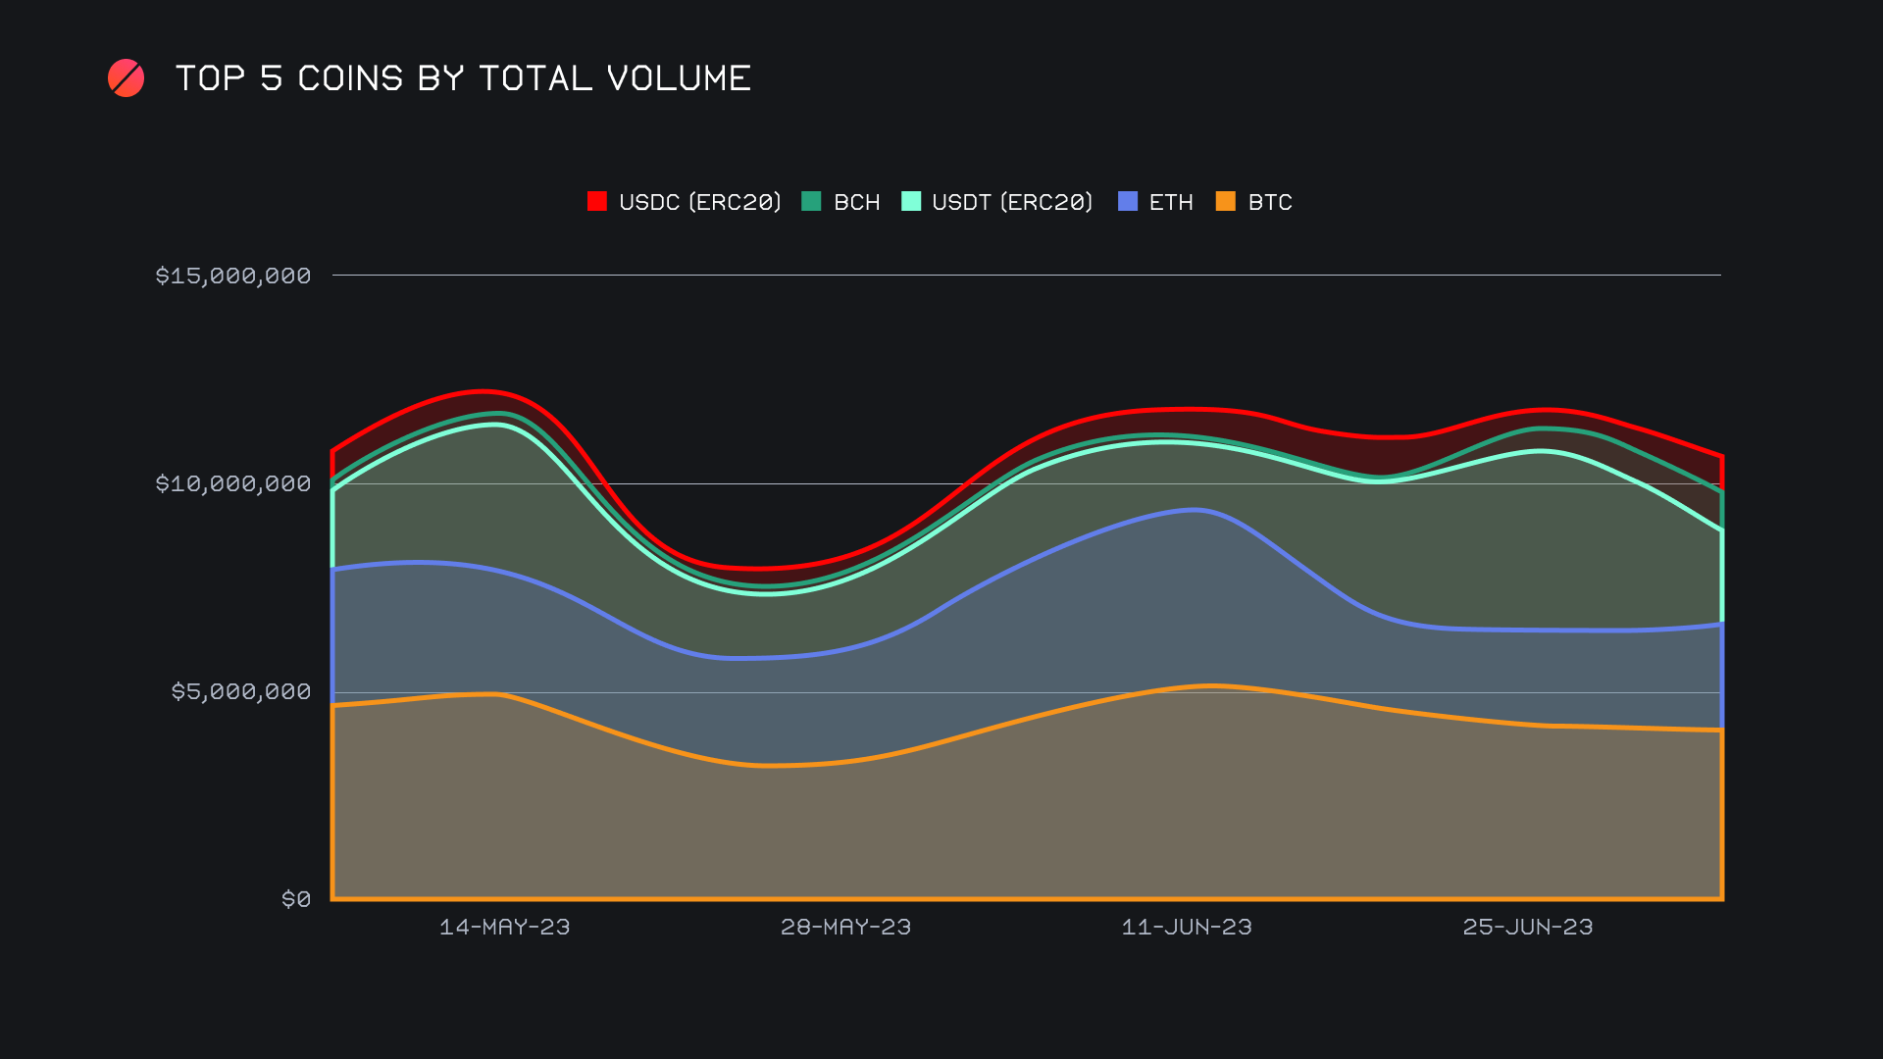Click the red USDC (ERC20) legend swatch

tap(597, 202)
